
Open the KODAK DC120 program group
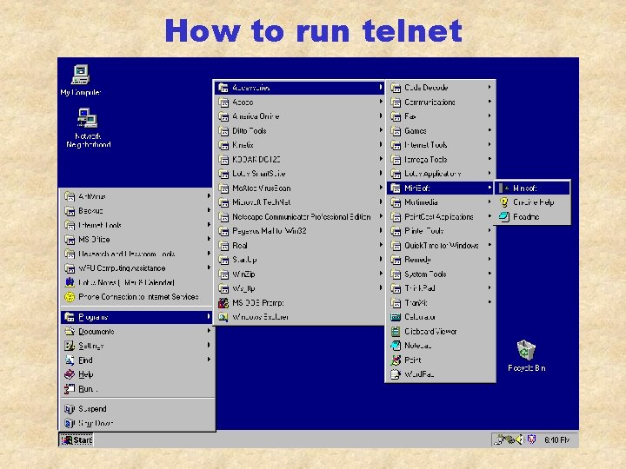(x=299, y=160)
